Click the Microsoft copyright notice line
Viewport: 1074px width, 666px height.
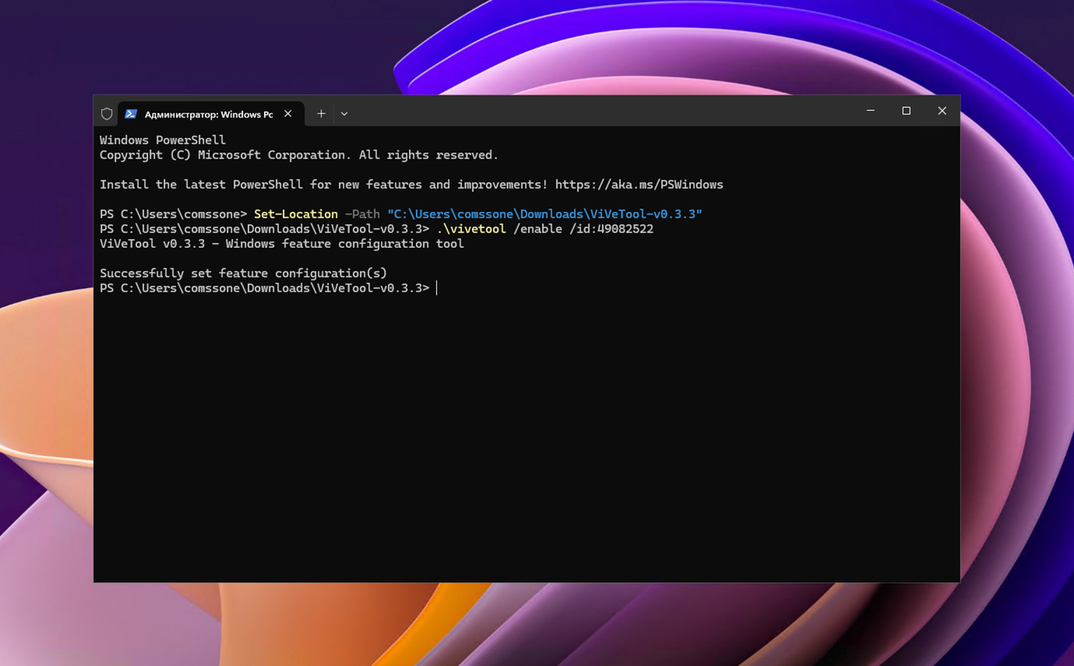(299, 155)
